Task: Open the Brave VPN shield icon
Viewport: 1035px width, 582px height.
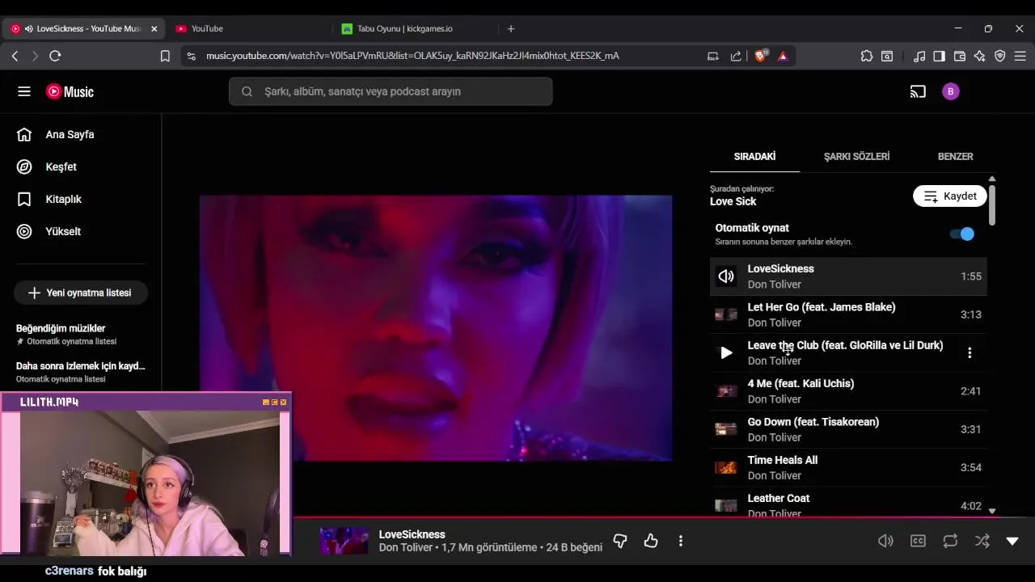Action: pos(1000,56)
